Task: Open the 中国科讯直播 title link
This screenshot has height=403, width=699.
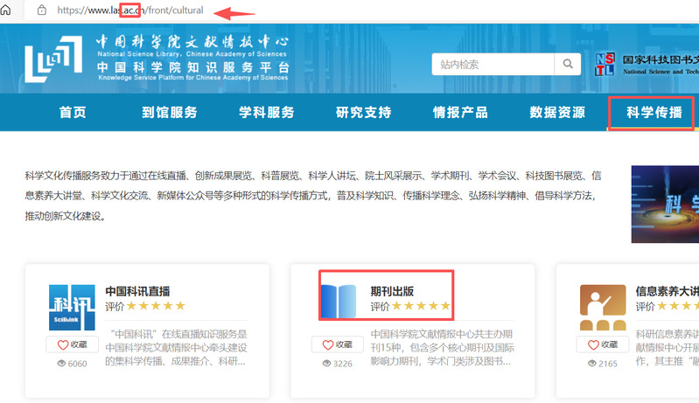Action: point(137,291)
